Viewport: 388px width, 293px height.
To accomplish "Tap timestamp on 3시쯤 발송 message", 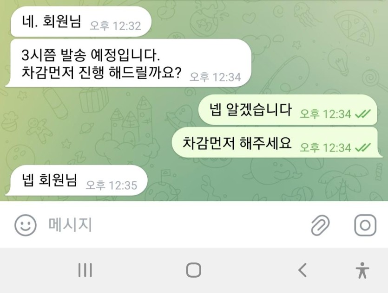I will pyautogui.click(x=215, y=77).
